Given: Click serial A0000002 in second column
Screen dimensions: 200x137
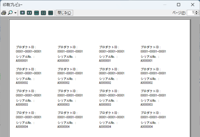Looking at the screenshot, I should [x=64, y=83].
